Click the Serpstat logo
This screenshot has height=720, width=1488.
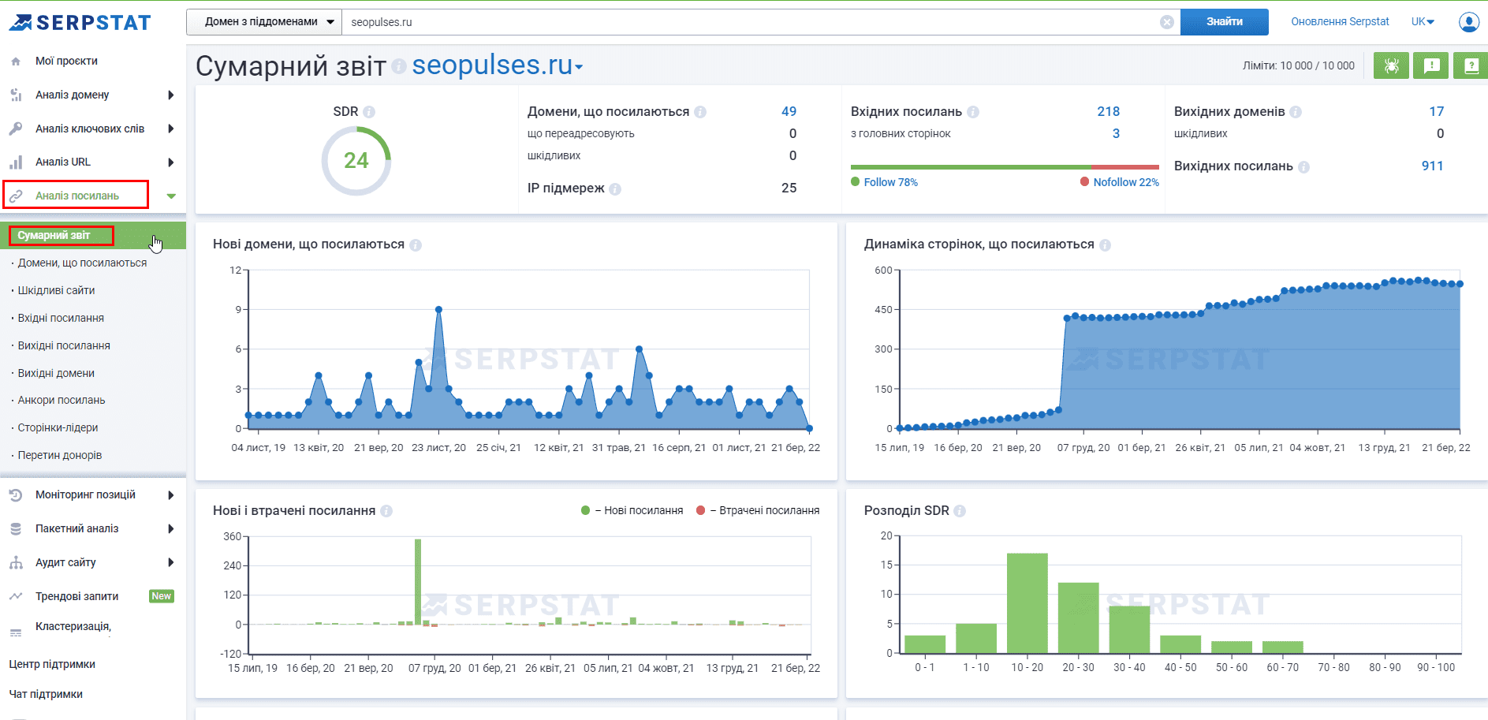click(80, 22)
